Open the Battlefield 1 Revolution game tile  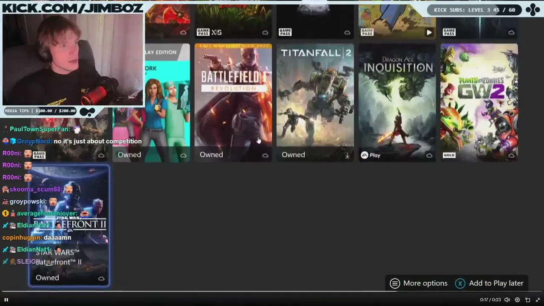tap(233, 102)
